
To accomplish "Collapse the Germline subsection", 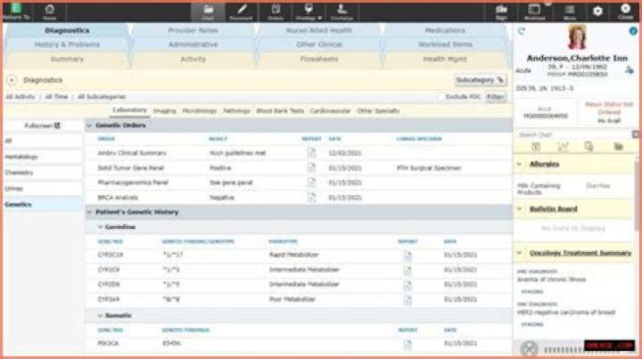I will click(99, 227).
